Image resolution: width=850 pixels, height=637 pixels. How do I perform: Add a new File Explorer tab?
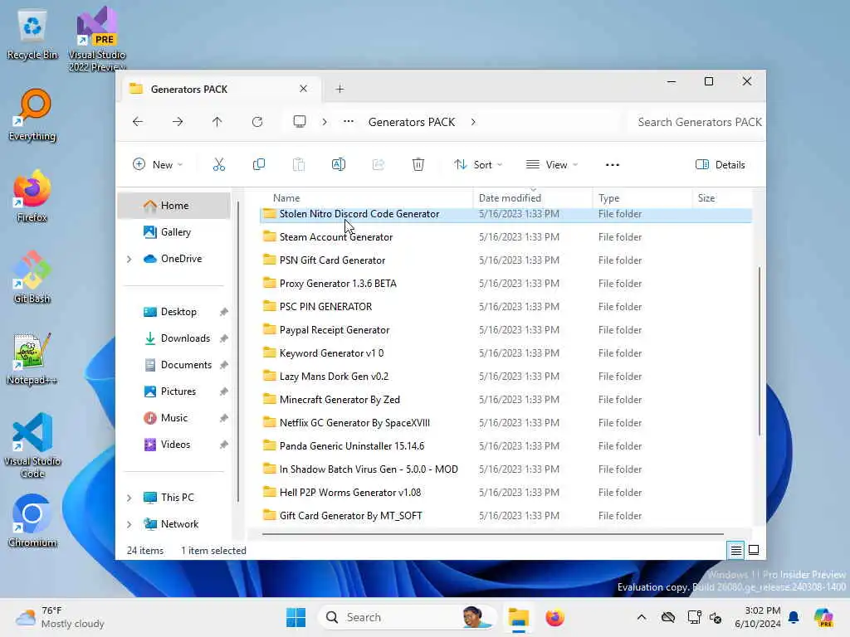(x=340, y=89)
